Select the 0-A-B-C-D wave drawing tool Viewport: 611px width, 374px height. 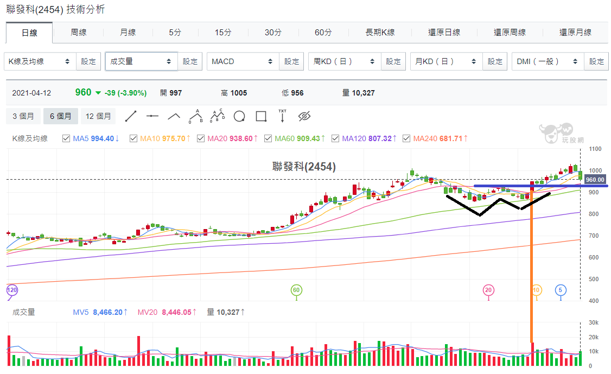coord(218,116)
